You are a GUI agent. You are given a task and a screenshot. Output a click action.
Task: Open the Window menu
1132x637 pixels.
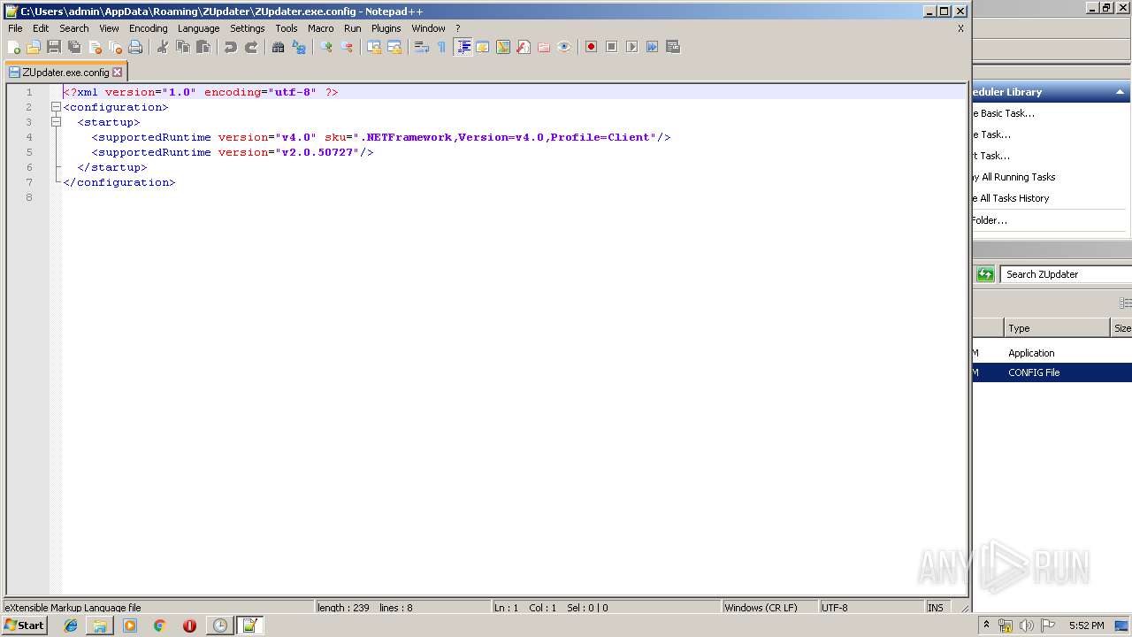point(428,28)
